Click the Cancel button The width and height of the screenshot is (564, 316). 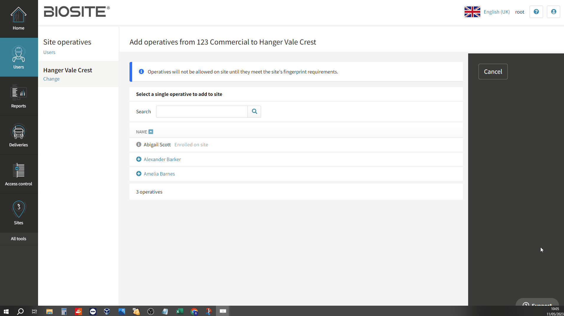[493, 72]
